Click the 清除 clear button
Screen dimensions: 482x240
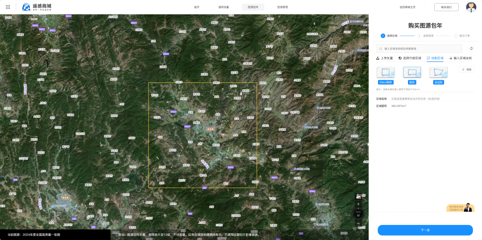(467, 69)
